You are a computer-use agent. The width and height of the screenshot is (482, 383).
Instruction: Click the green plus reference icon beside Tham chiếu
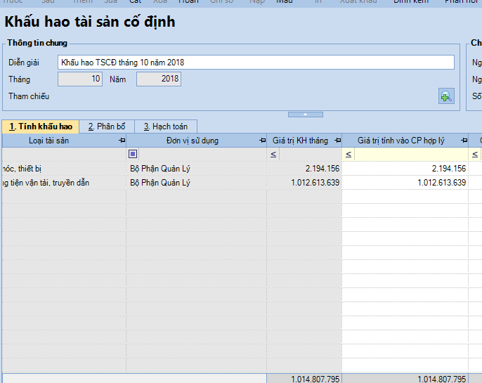coord(446,97)
